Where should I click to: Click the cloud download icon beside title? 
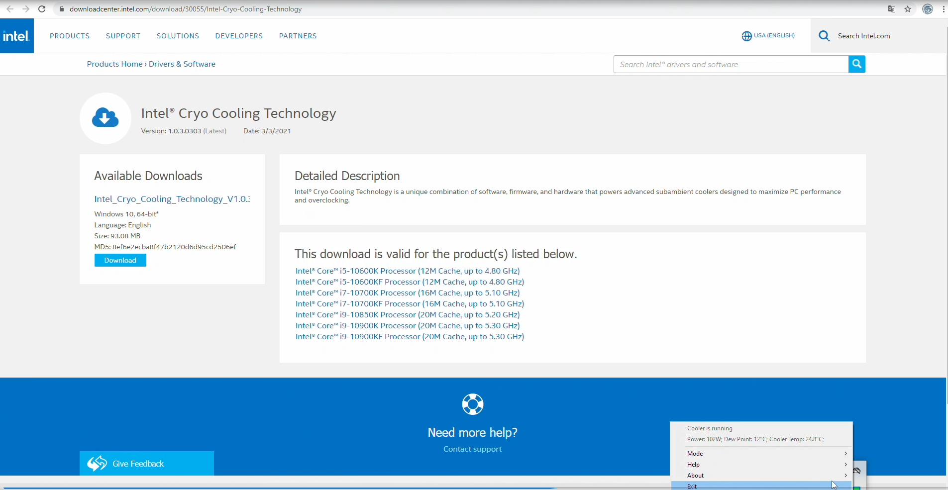[x=105, y=118]
